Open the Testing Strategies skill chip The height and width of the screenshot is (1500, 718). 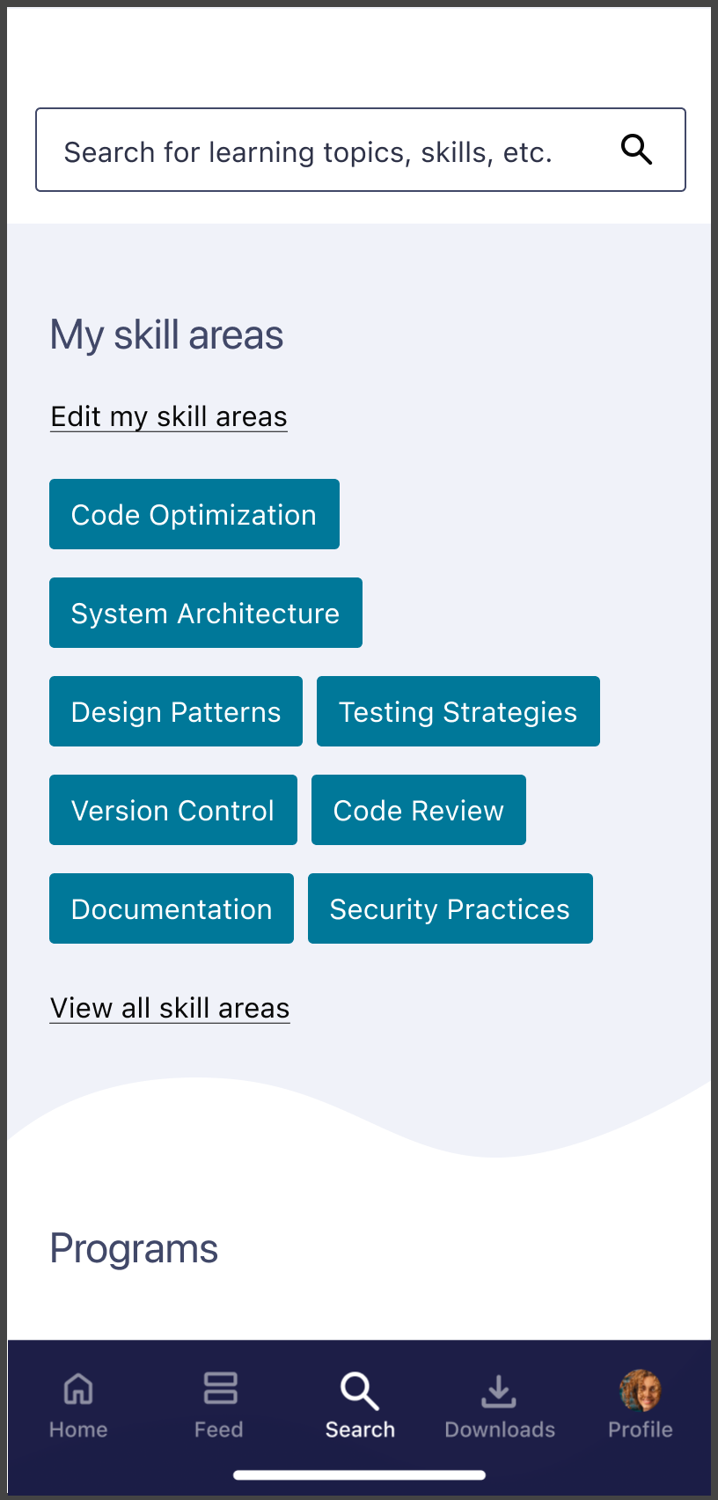[x=458, y=712]
